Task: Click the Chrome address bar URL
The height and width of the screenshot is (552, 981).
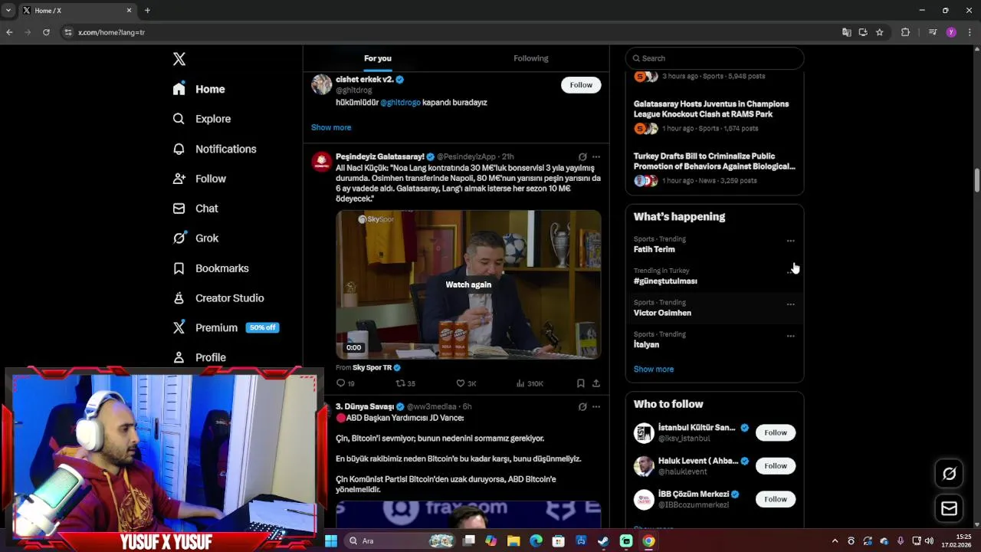Action: pos(111,32)
